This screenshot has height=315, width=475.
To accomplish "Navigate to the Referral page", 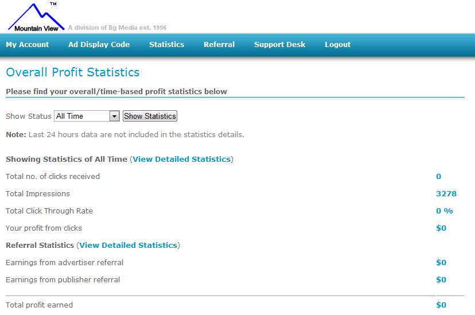I will tap(219, 45).
